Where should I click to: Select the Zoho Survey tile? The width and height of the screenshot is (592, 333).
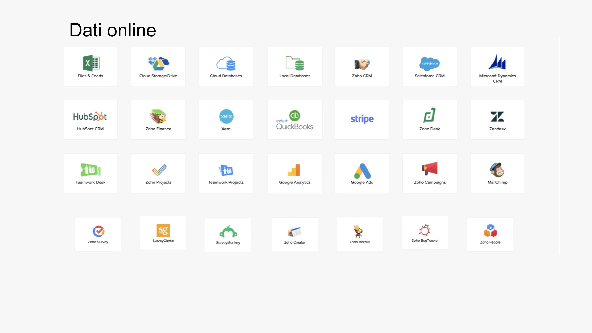pos(98,234)
